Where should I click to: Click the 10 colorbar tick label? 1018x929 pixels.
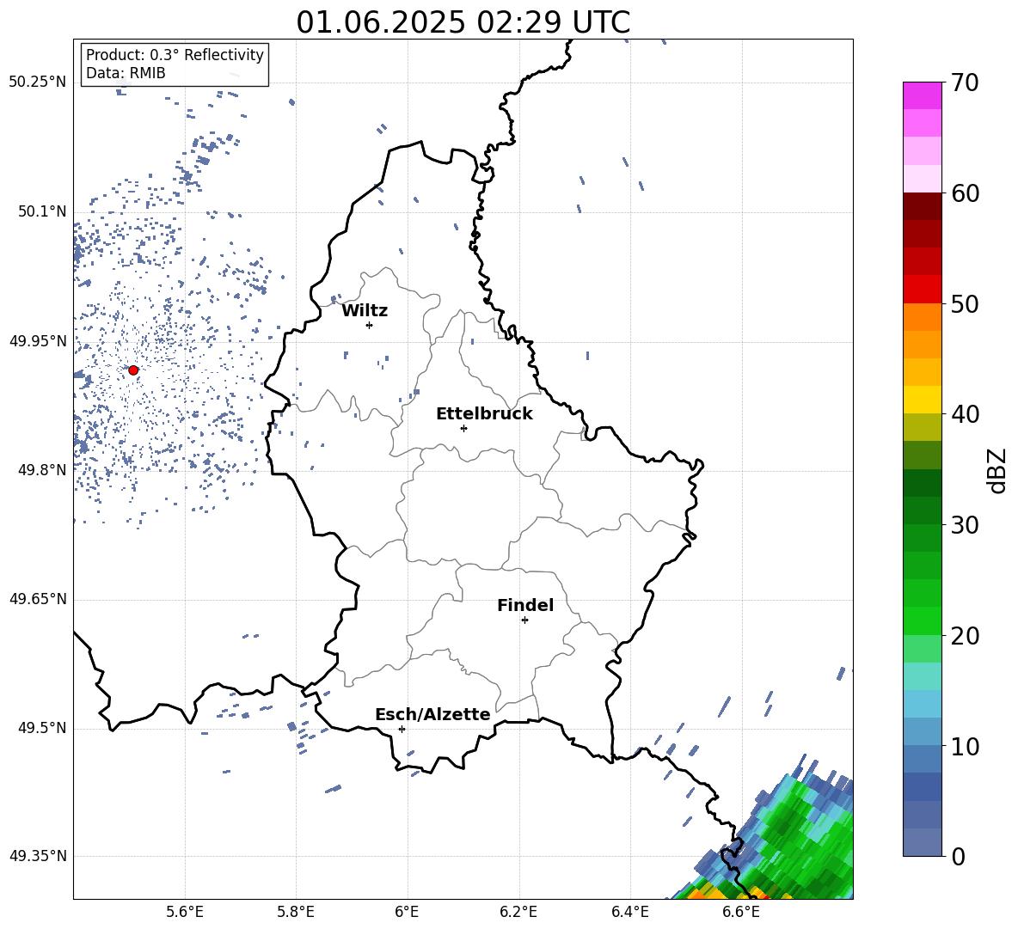click(x=965, y=746)
